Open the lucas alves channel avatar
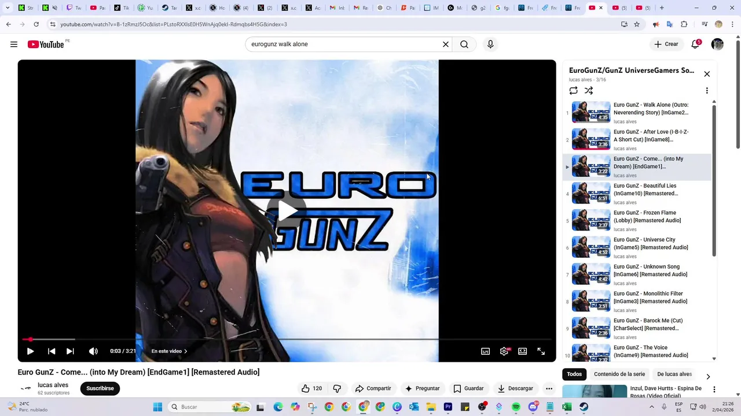 pos(25,389)
